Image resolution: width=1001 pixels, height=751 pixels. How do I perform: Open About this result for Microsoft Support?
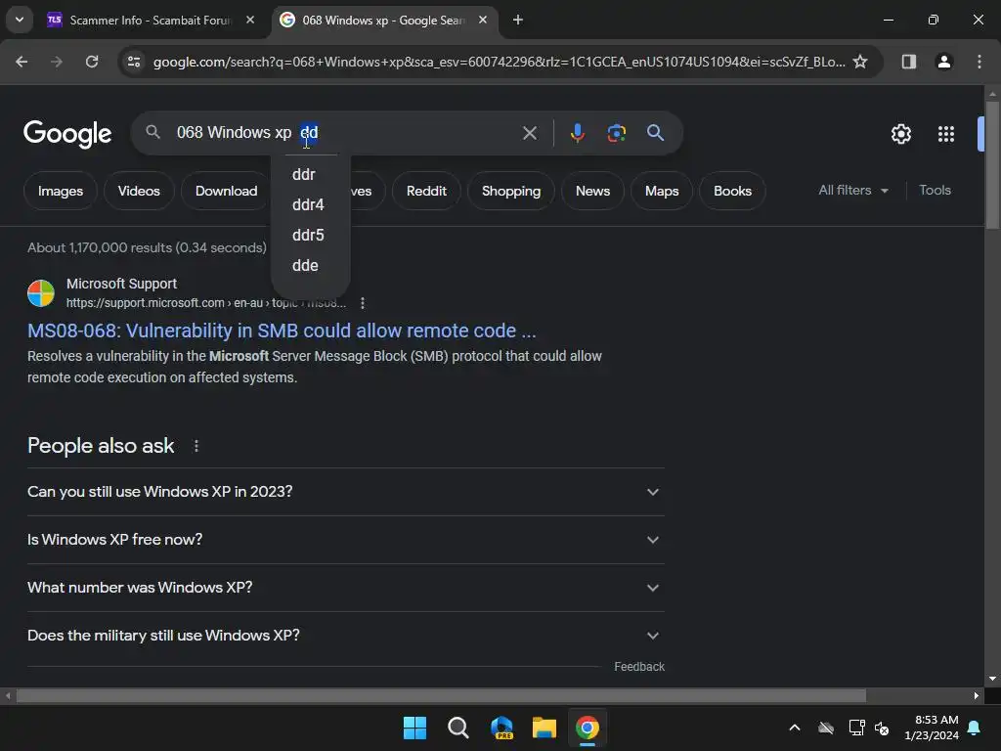pyautogui.click(x=363, y=303)
